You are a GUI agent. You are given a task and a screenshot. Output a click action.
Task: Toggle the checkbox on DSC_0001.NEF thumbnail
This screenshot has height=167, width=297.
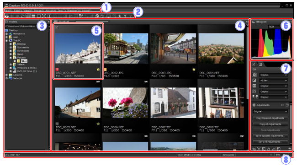(x=57, y=27)
